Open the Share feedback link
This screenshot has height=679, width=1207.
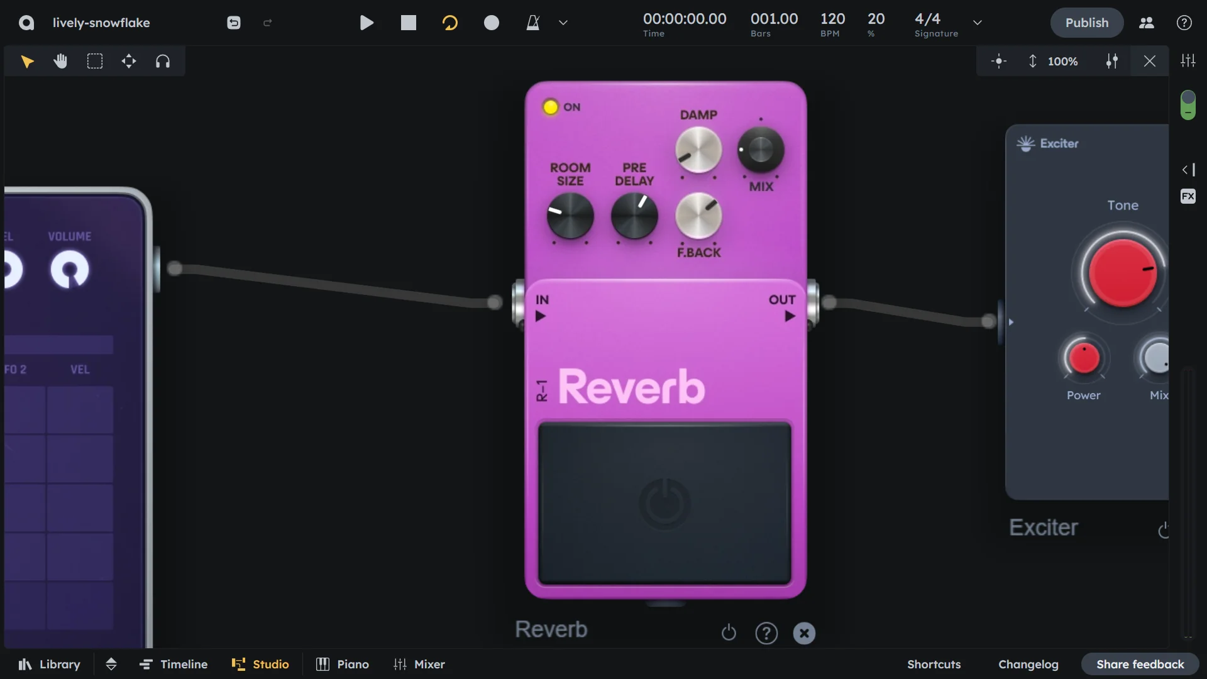[x=1140, y=664]
